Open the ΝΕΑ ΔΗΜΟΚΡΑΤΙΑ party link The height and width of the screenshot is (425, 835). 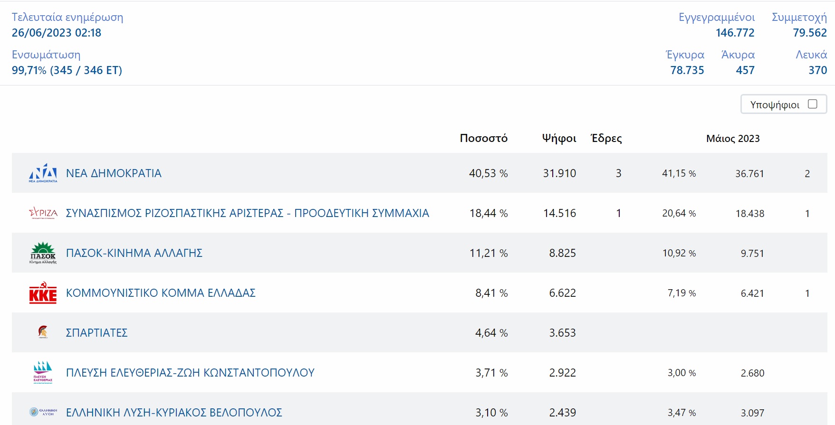(114, 173)
